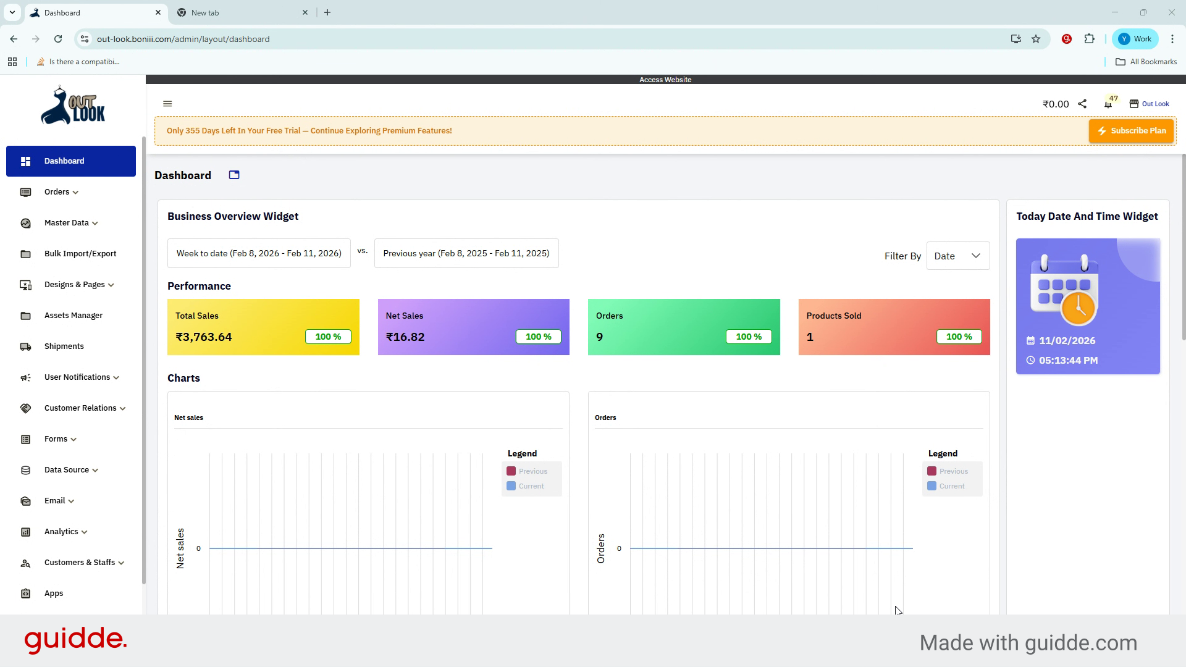Click the hamburger menu icon
Image resolution: width=1186 pixels, height=667 pixels.
(x=167, y=104)
